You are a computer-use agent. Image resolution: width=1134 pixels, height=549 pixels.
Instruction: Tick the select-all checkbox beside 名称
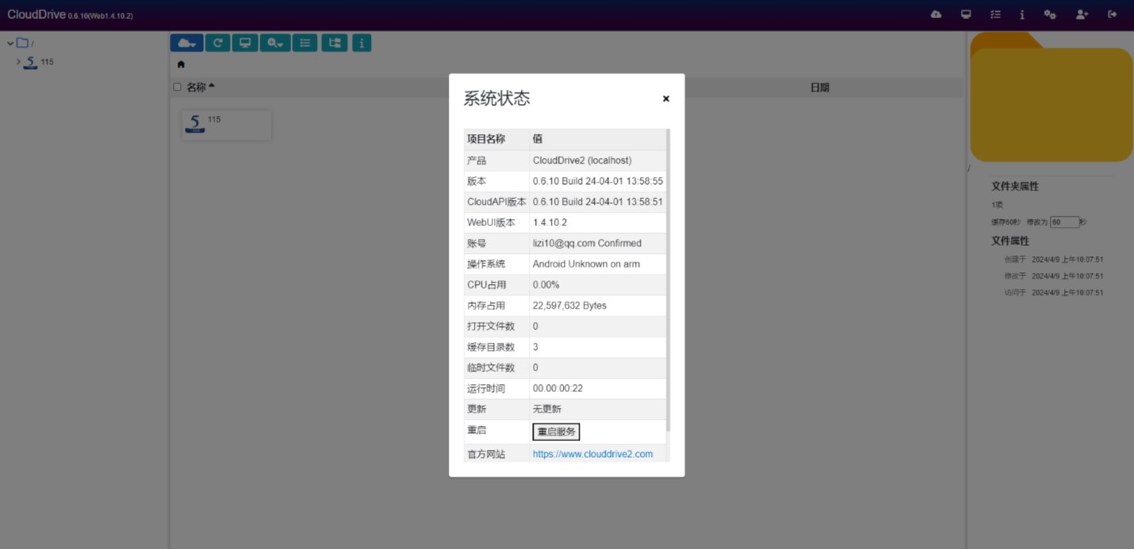(x=177, y=87)
